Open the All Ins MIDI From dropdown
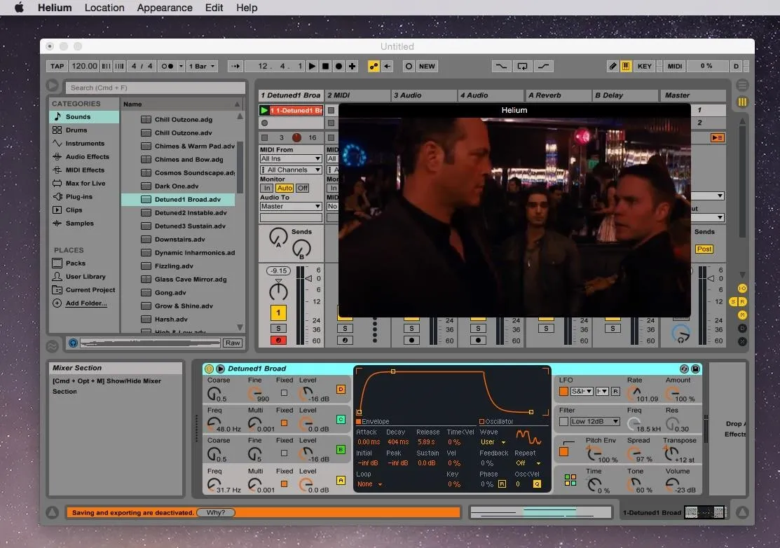The width and height of the screenshot is (780, 548). [291, 158]
